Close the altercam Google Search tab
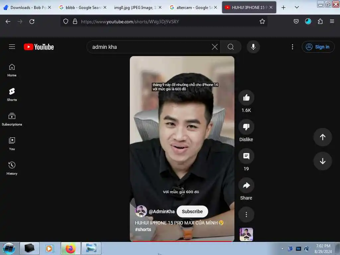 (x=215, y=7)
